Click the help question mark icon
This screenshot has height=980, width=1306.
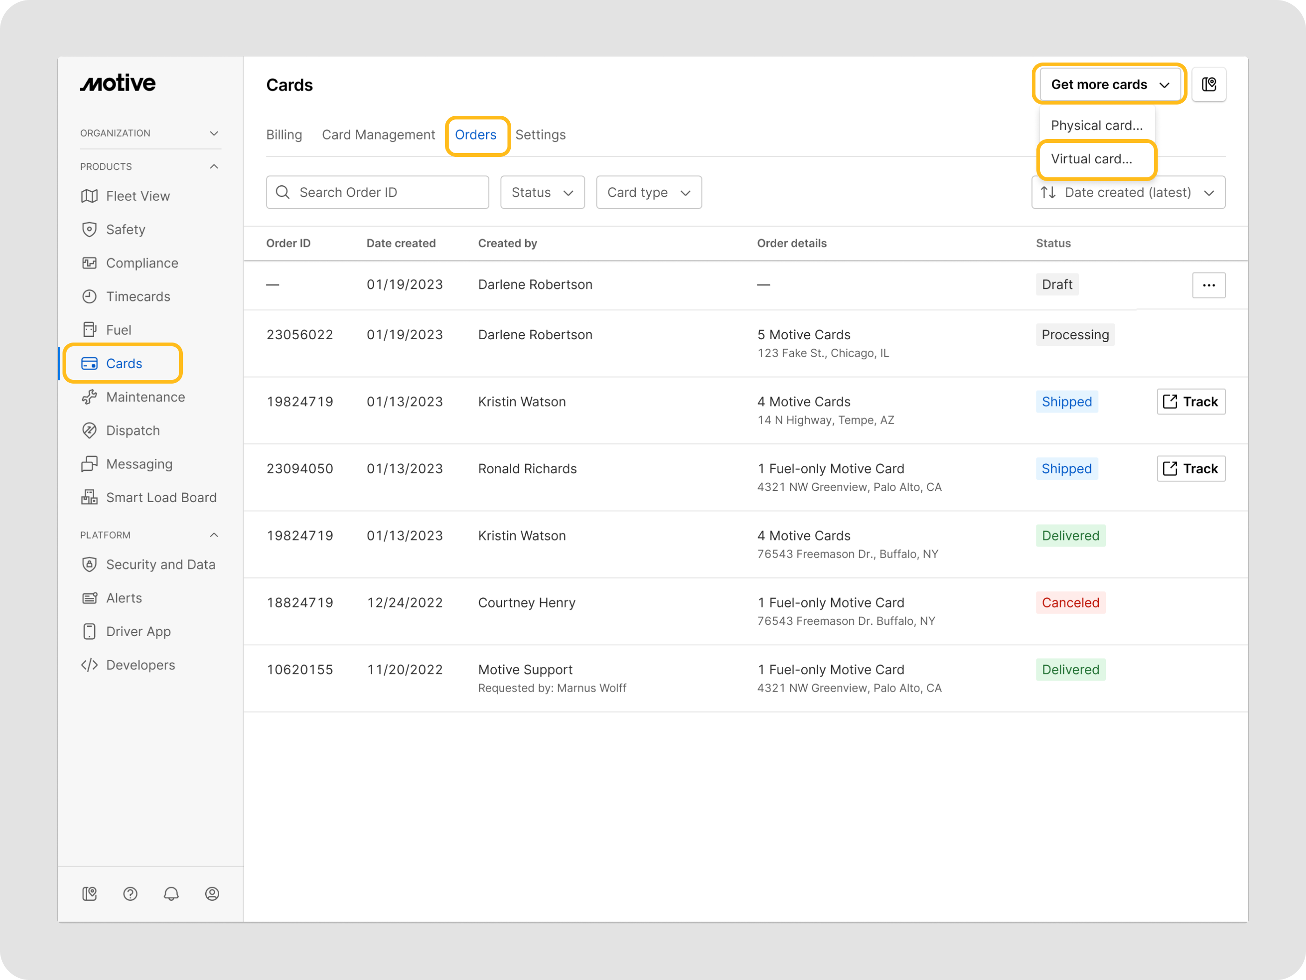point(130,894)
